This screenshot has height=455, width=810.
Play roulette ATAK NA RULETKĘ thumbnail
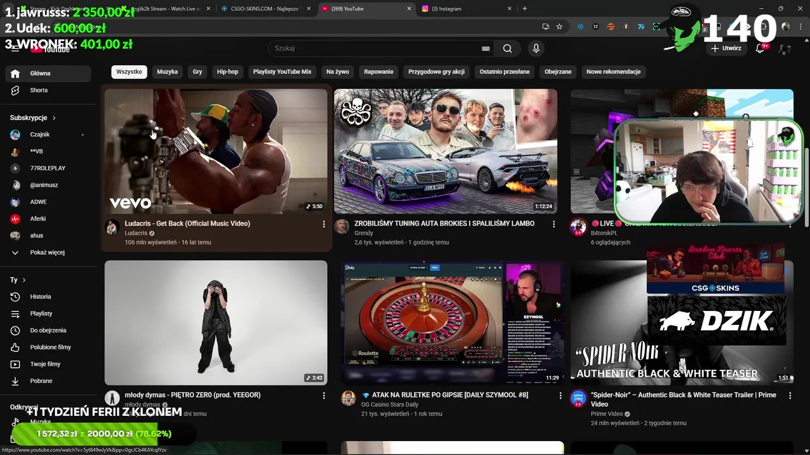(x=452, y=322)
